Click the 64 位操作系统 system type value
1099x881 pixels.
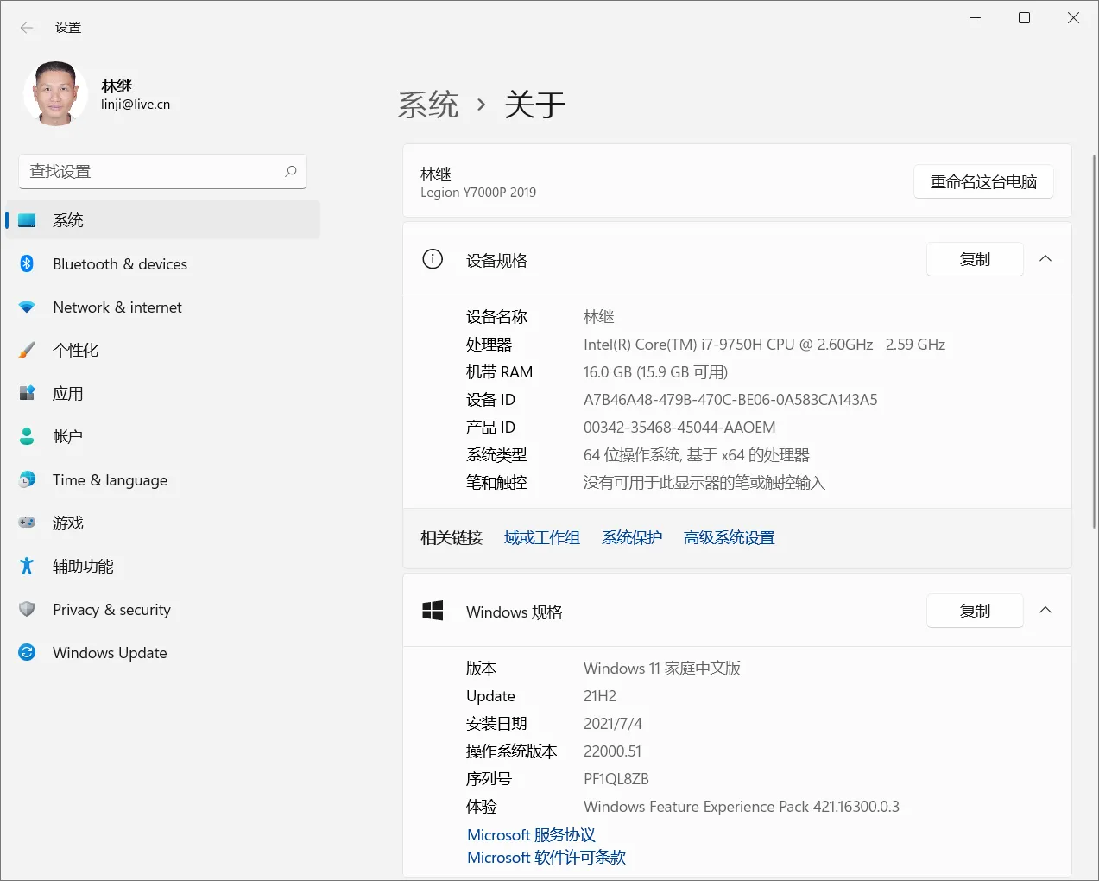coord(697,455)
